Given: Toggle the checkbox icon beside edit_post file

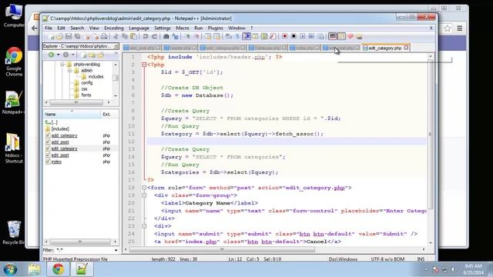Looking at the screenshot, I should [48, 155].
